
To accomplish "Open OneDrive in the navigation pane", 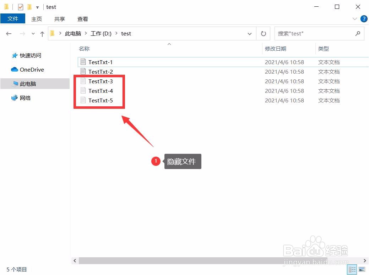I will click(31, 69).
